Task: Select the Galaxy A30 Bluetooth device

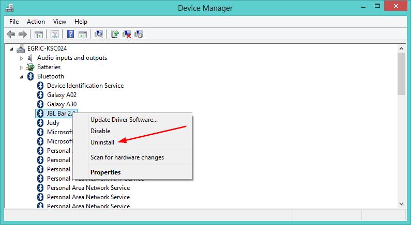Action: tap(62, 104)
